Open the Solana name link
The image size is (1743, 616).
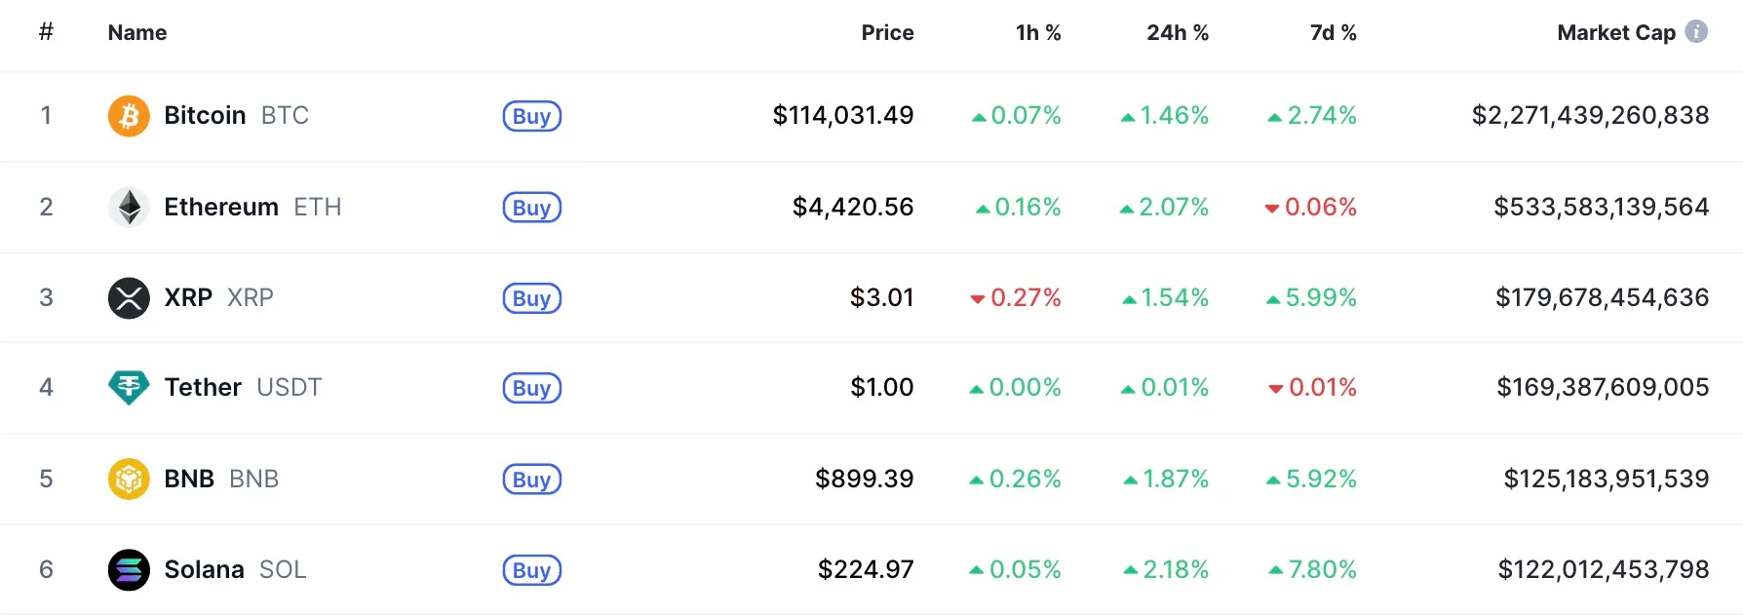204,569
